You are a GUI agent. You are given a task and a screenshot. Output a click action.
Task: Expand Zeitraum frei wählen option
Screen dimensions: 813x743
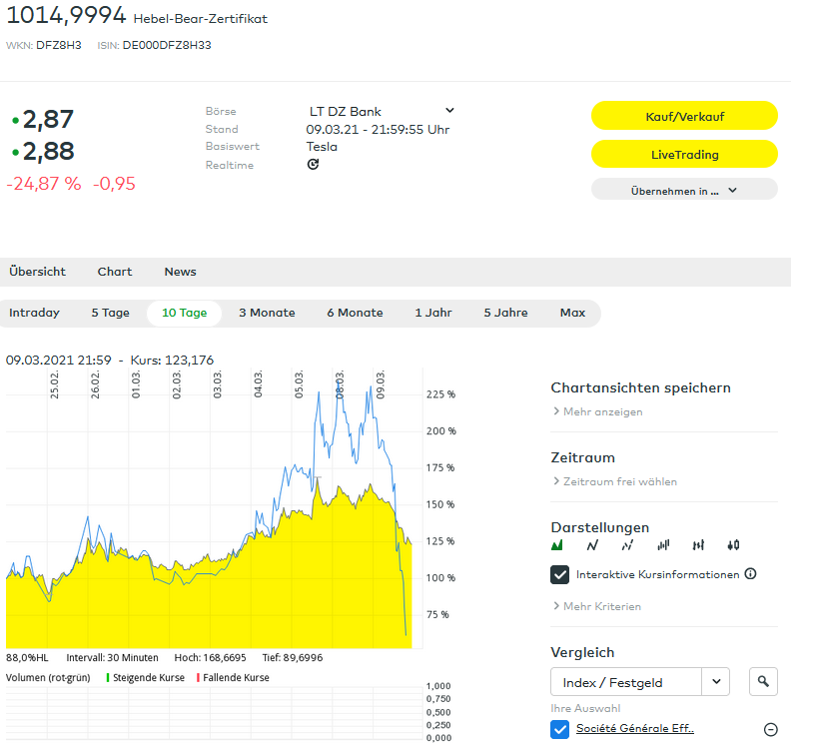click(x=619, y=481)
